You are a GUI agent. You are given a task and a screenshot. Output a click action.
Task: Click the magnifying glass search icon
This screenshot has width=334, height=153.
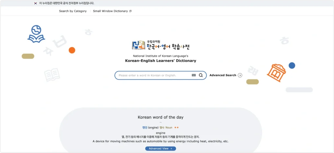pos(201,75)
